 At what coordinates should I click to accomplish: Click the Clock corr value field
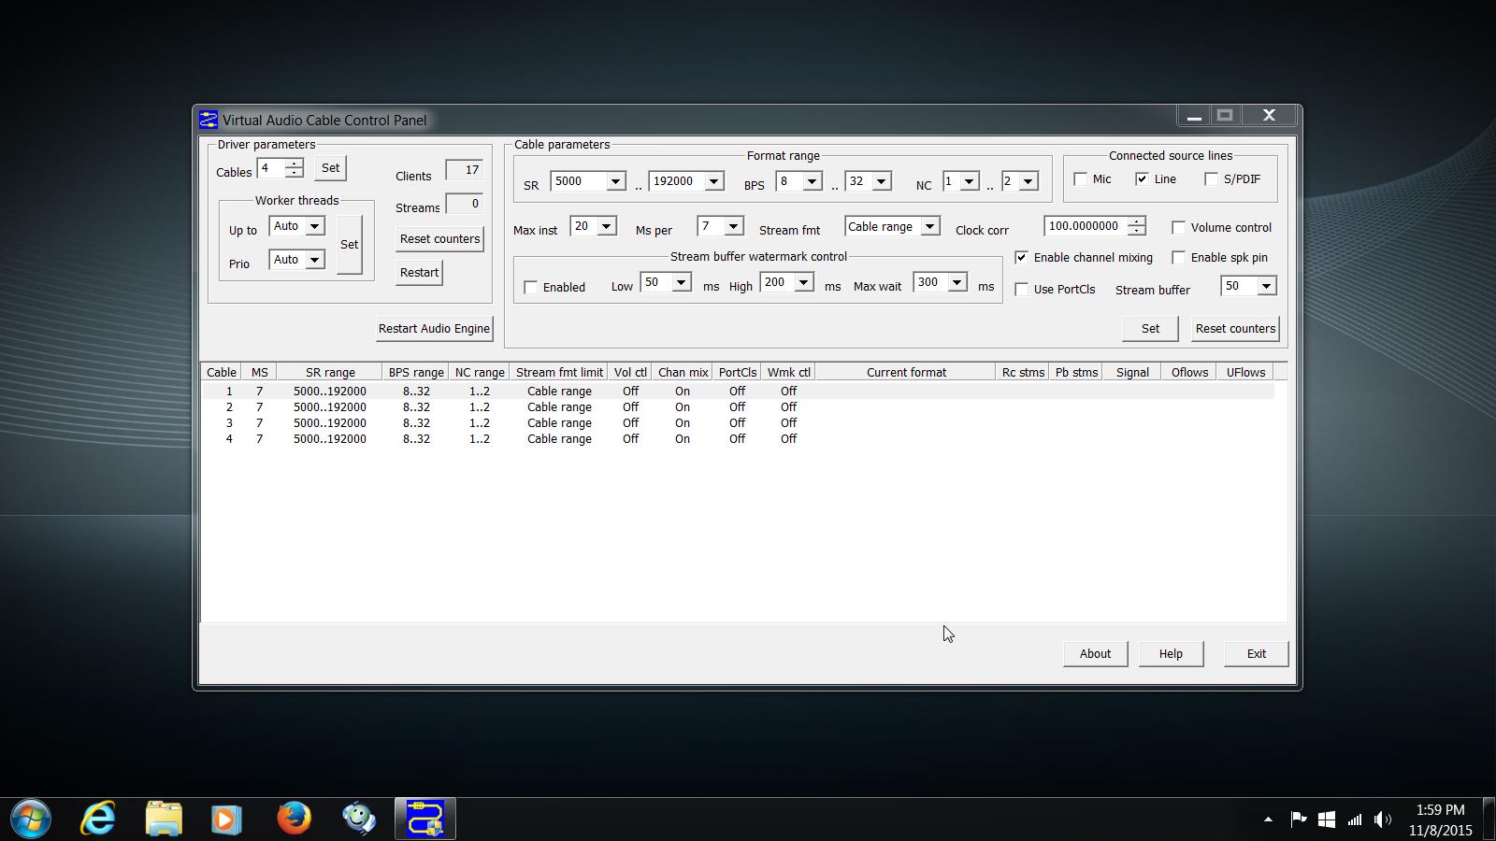pyautogui.click(x=1086, y=226)
